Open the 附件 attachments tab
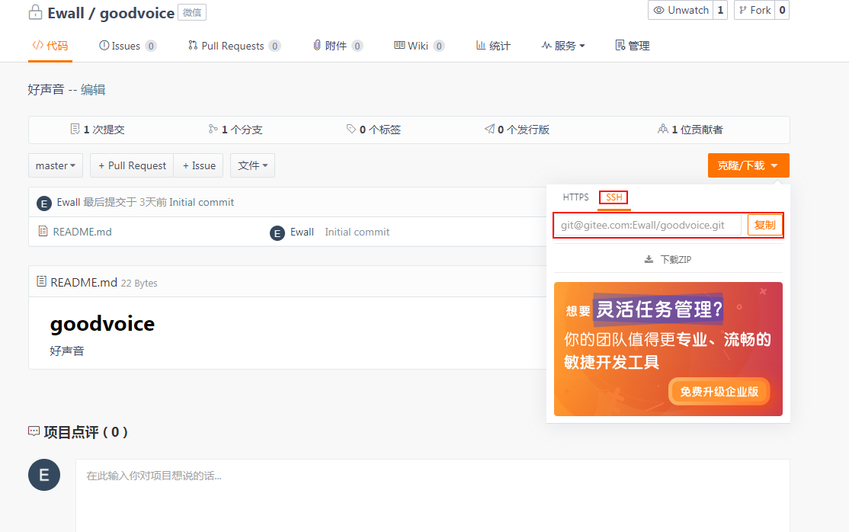This screenshot has height=532, width=849. pyautogui.click(x=338, y=46)
